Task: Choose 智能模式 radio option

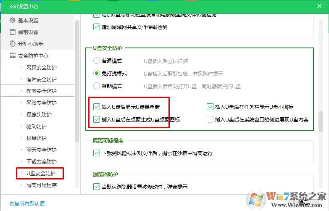Action: coord(97,86)
